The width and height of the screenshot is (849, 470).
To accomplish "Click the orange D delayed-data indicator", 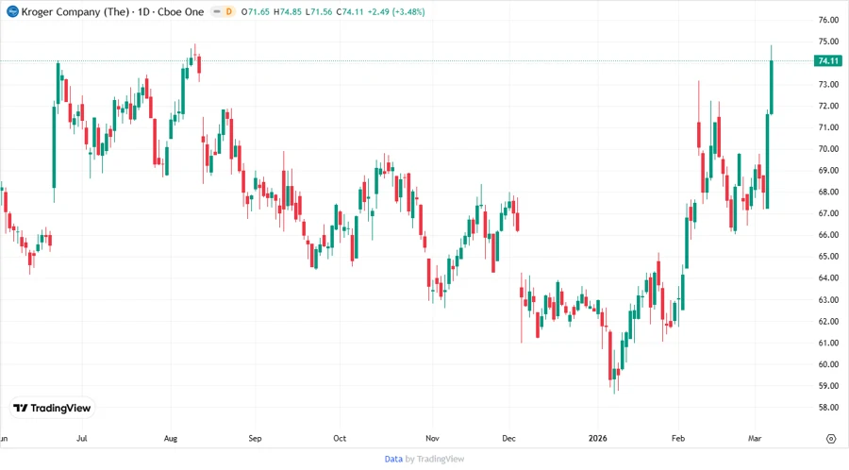I will (x=229, y=11).
